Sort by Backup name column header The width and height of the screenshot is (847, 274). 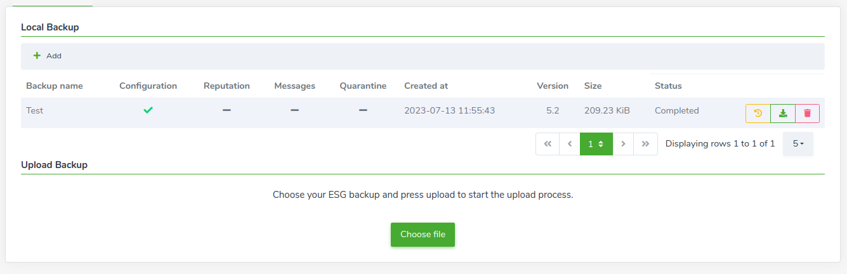[55, 86]
